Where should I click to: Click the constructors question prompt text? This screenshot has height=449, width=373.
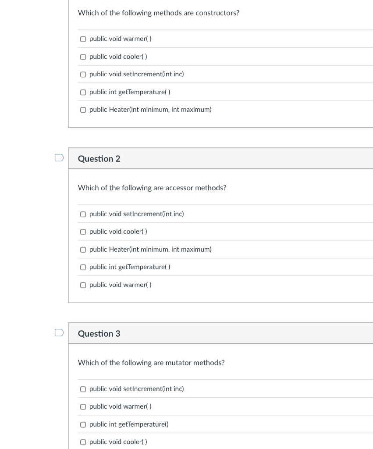coord(158,13)
